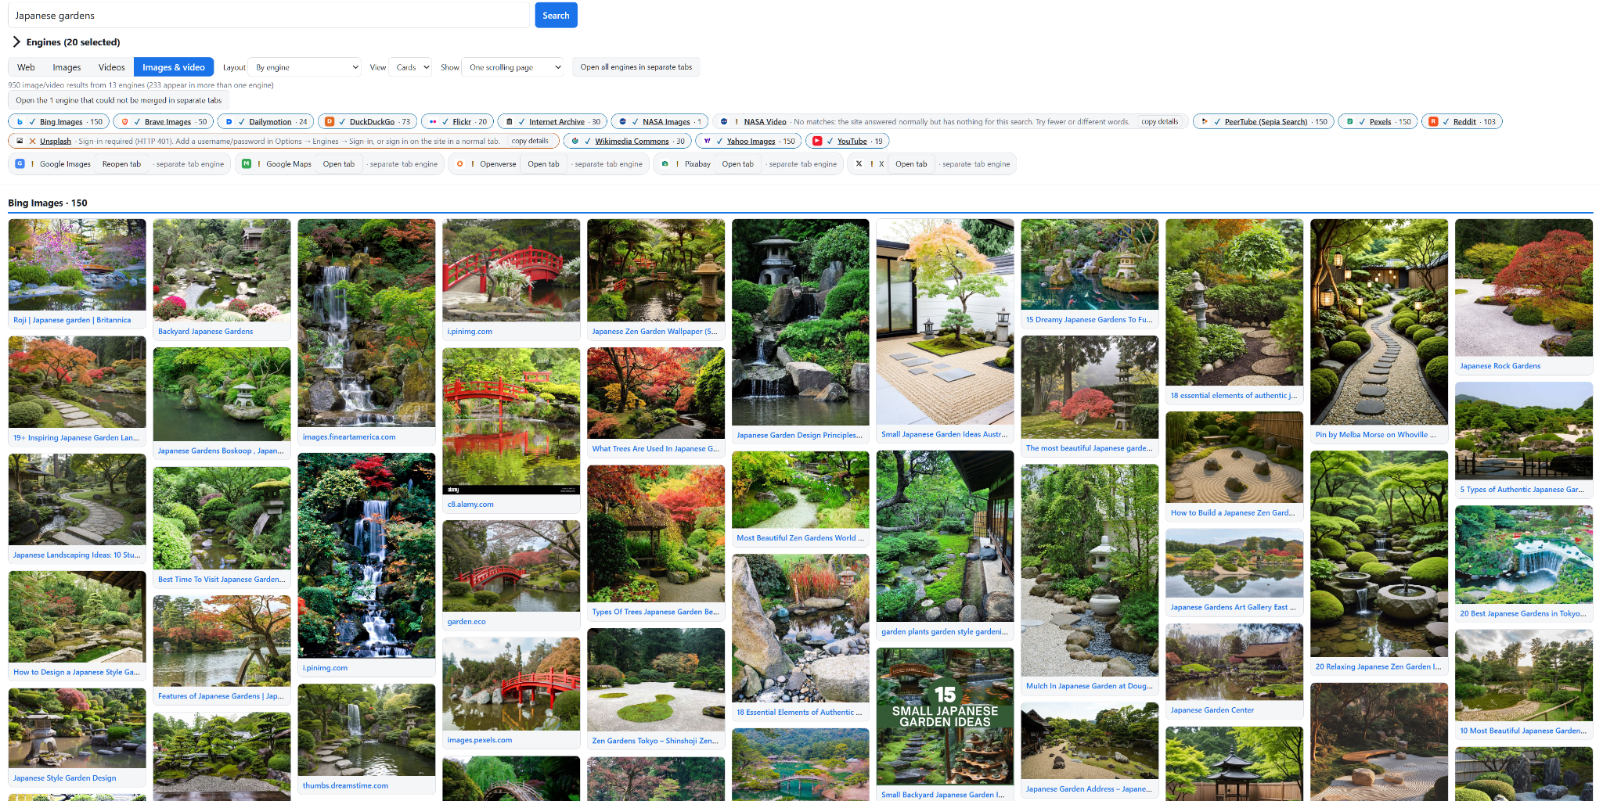Click the Flickr dots icon
The width and height of the screenshot is (1603, 801).
pyautogui.click(x=433, y=122)
